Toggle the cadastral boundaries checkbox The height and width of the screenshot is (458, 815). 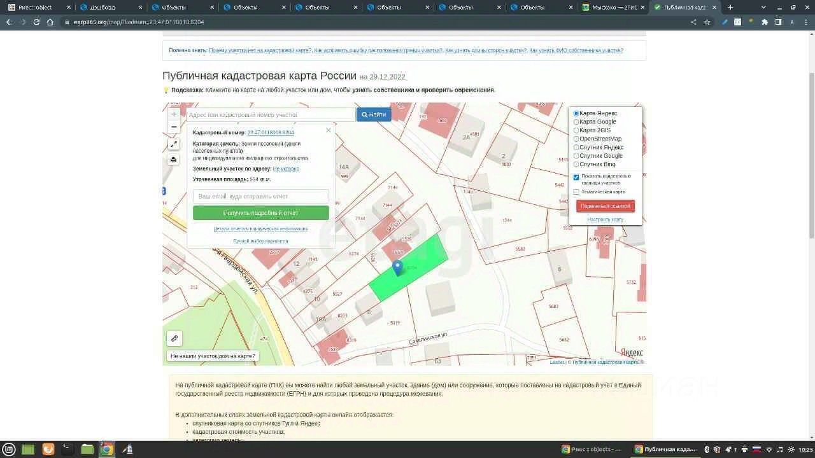pyautogui.click(x=576, y=177)
